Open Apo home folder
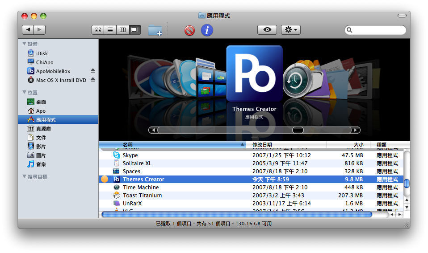Image resolution: width=428 pixels, height=253 pixels. 58,111
